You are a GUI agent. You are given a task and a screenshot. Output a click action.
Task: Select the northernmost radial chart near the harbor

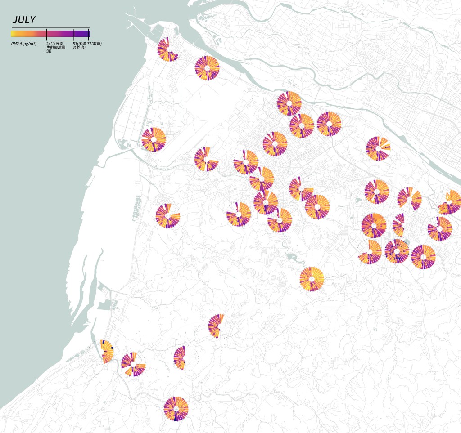point(168,49)
